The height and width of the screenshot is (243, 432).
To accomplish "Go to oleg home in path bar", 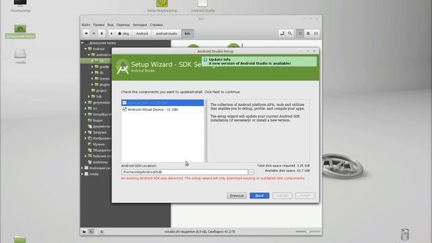I will tap(124, 33).
